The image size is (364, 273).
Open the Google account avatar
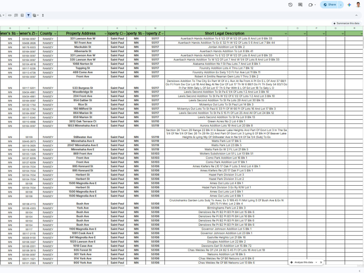click(358, 5)
